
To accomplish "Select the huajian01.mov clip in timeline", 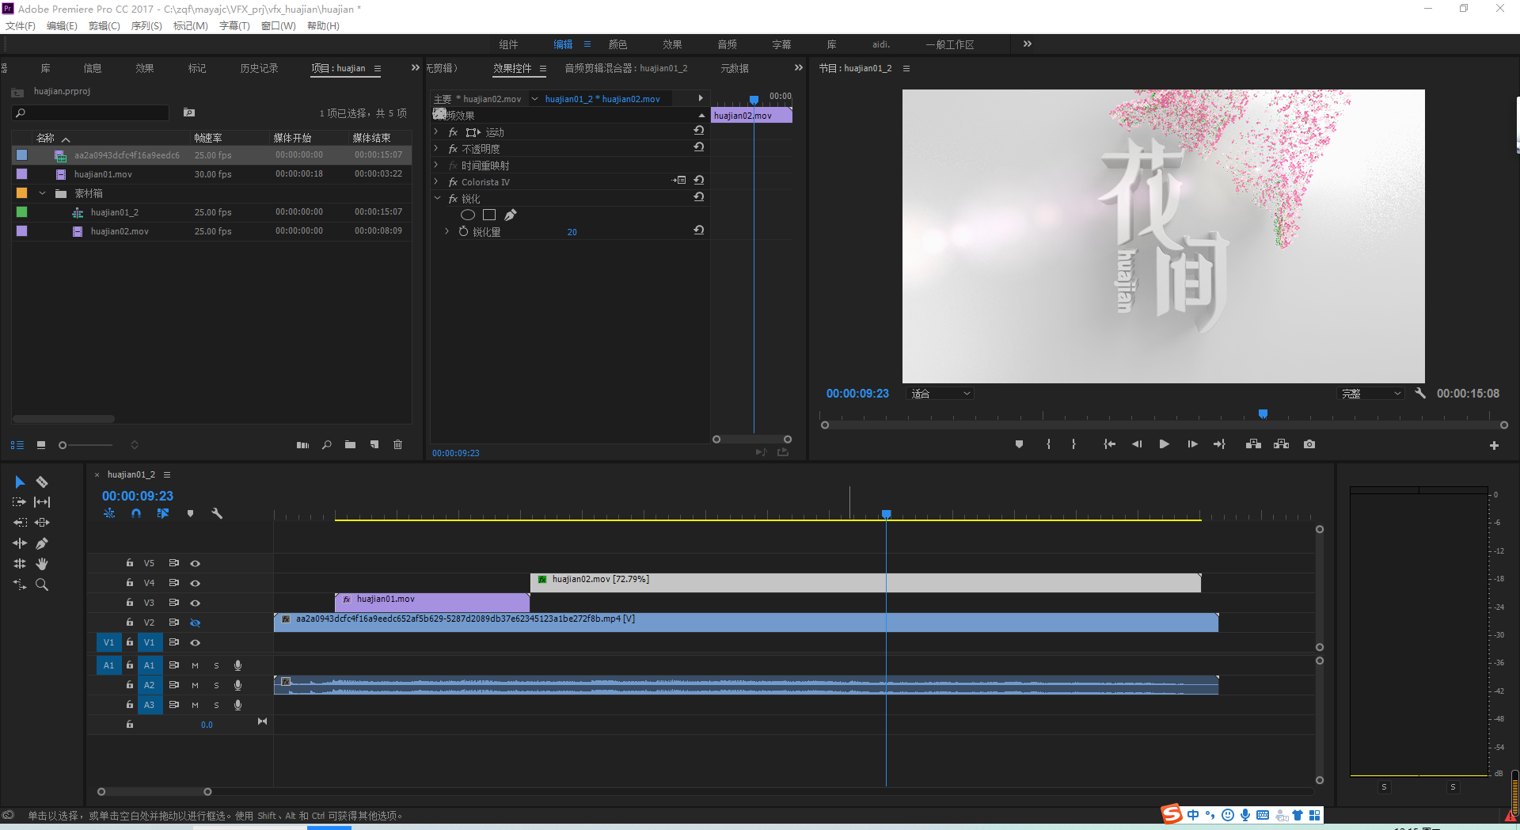I will pyautogui.click(x=432, y=603).
